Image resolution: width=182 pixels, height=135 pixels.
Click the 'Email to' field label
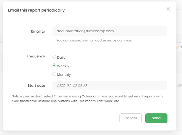pyautogui.click(x=38, y=31)
